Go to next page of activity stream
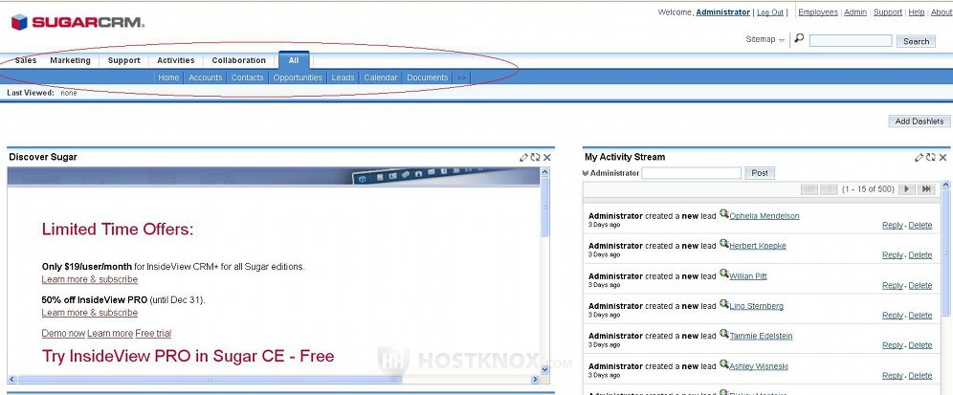This screenshot has width=953, height=395. 907,189
